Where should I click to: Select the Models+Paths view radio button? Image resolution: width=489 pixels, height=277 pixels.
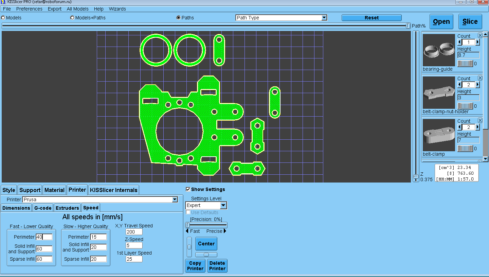pyautogui.click(x=72, y=18)
